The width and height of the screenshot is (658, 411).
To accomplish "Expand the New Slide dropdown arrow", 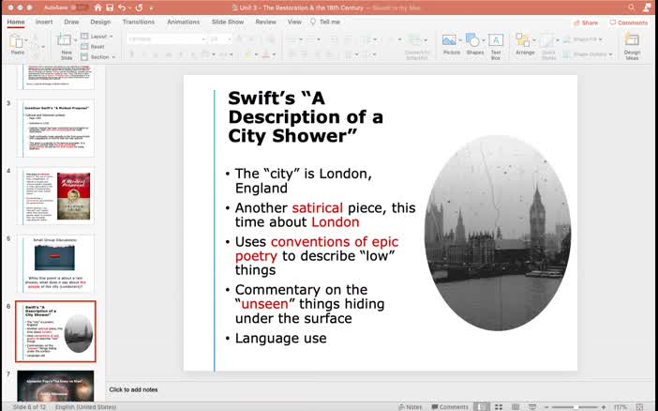I will (76, 40).
